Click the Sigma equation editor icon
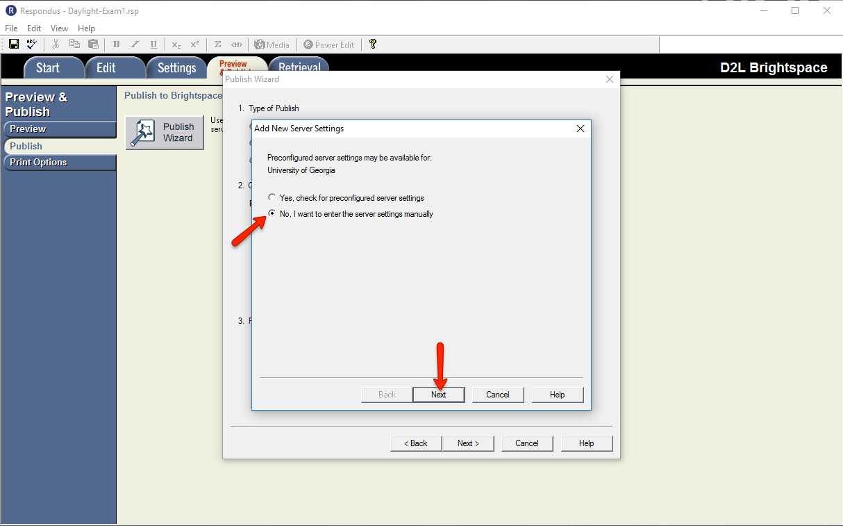843x526 pixels. [x=217, y=44]
